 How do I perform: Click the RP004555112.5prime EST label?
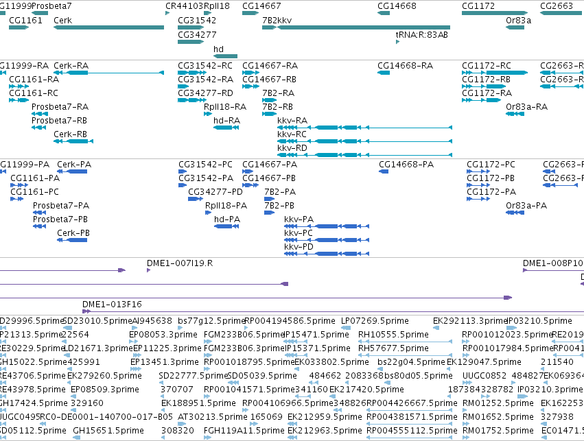tap(412, 431)
